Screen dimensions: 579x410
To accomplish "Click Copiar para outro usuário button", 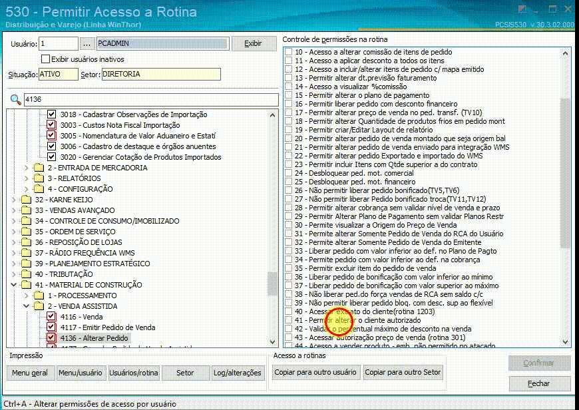I will click(315, 372).
